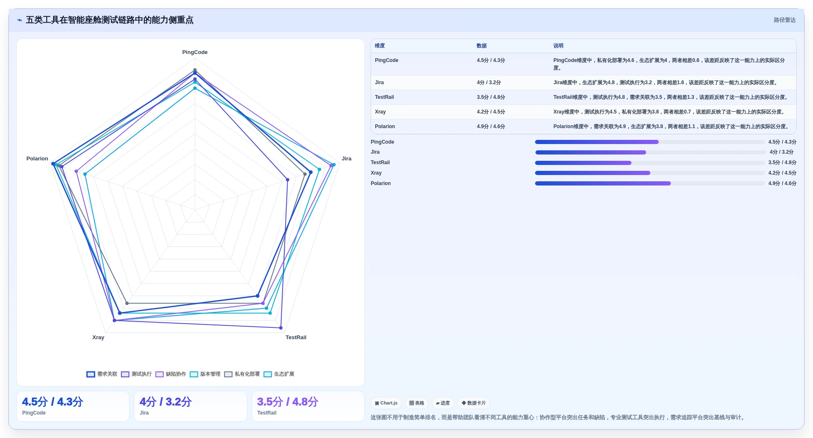This screenshot has width=813, height=438.
Task: Click the blue icon beside the dashboard title
Action: (x=20, y=20)
